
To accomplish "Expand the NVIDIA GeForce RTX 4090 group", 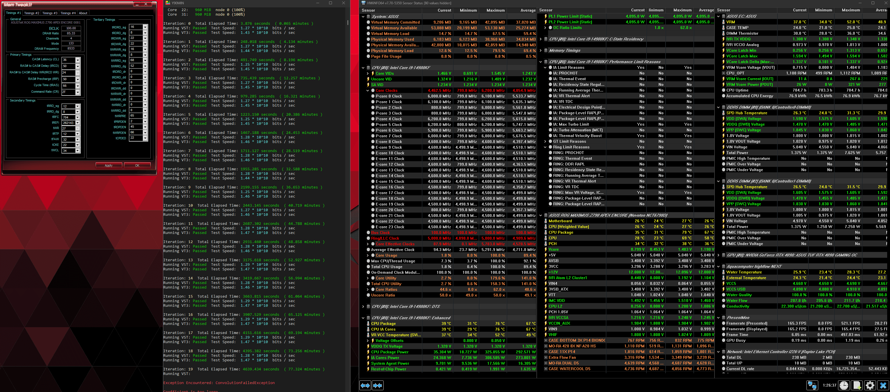I will click(x=719, y=255).
